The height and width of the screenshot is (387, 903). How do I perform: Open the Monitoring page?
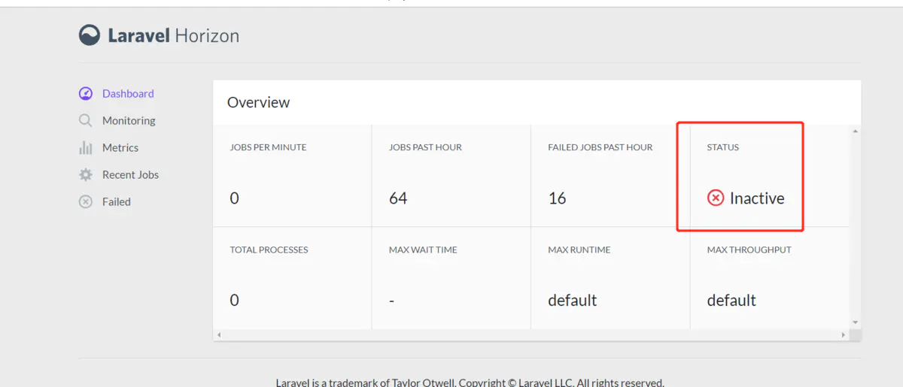(129, 120)
